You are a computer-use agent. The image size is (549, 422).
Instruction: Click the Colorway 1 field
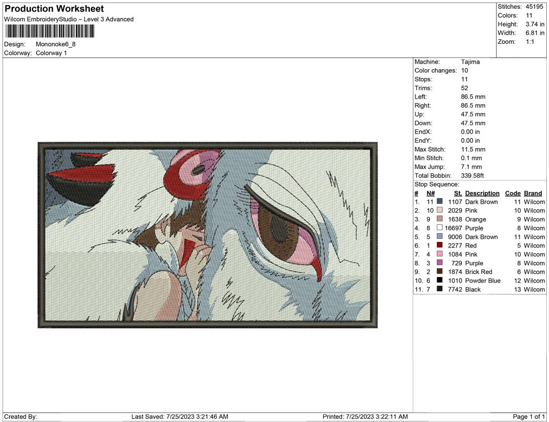(x=52, y=53)
